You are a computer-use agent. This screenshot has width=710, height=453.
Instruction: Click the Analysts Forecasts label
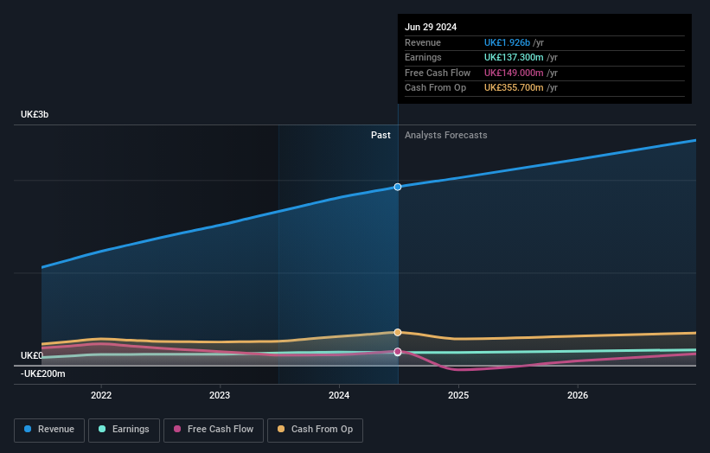[x=446, y=135]
